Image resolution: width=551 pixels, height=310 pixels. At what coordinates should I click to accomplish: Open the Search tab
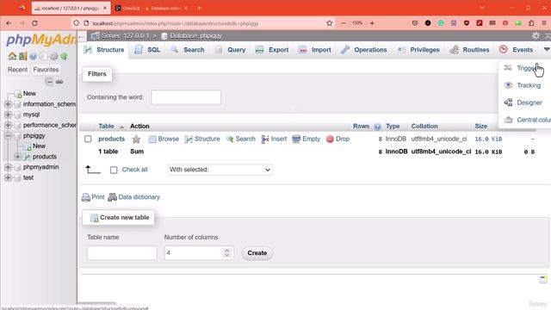(188, 50)
